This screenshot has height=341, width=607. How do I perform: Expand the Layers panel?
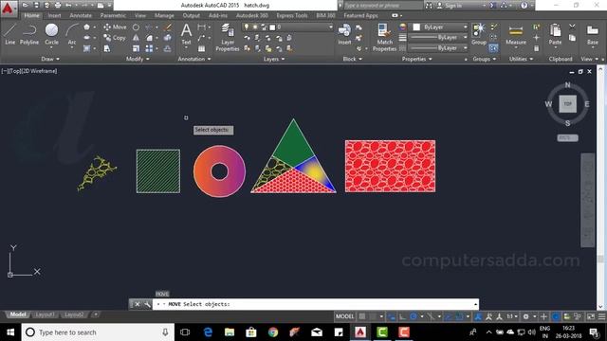274,59
